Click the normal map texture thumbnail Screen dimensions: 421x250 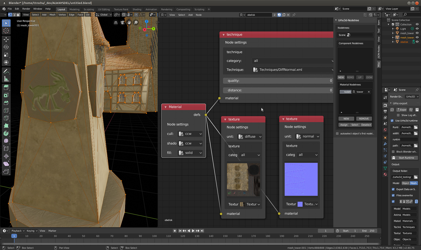click(x=301, y=179)
